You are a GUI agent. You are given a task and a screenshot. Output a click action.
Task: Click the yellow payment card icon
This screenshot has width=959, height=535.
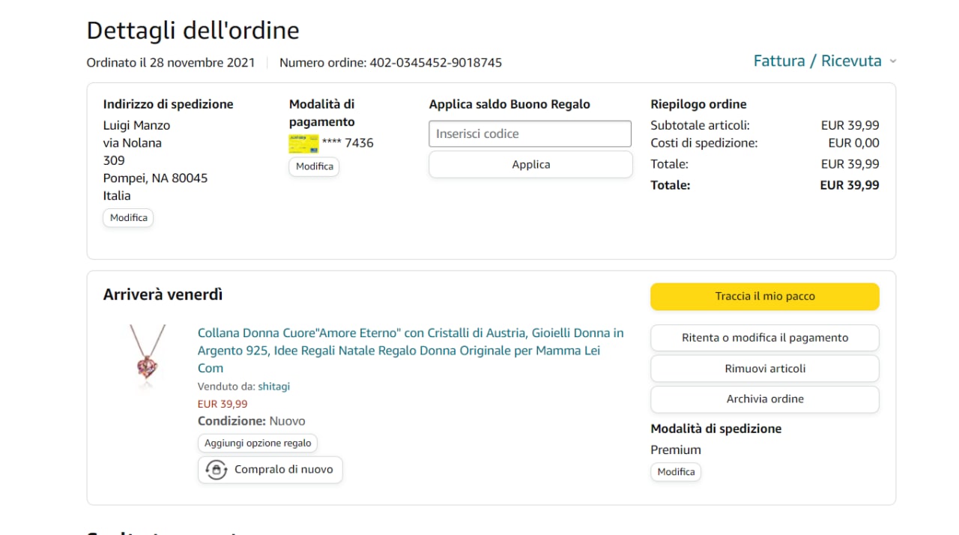pos(303,144)
